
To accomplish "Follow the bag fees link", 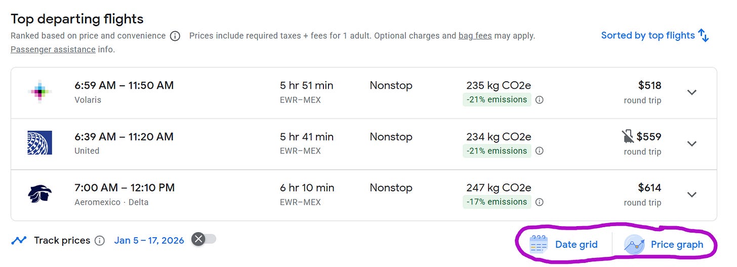I will point(475,36).
